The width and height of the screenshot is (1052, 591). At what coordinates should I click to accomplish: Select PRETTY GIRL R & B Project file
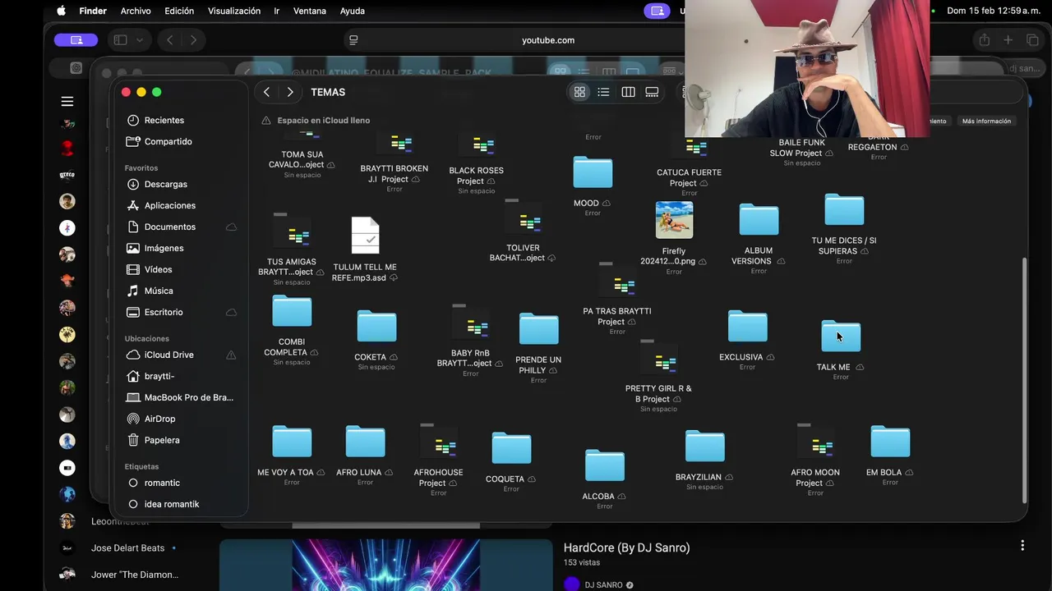[x=658, y=359]
